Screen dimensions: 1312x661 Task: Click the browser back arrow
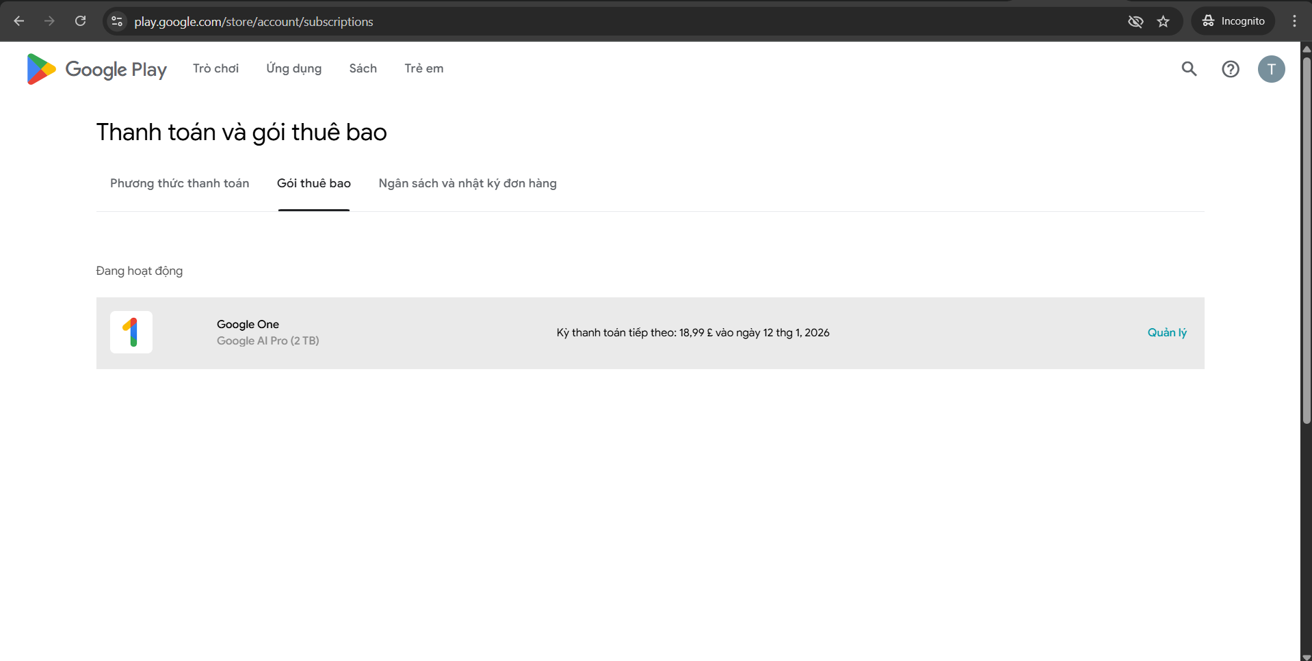coord(19,21)
